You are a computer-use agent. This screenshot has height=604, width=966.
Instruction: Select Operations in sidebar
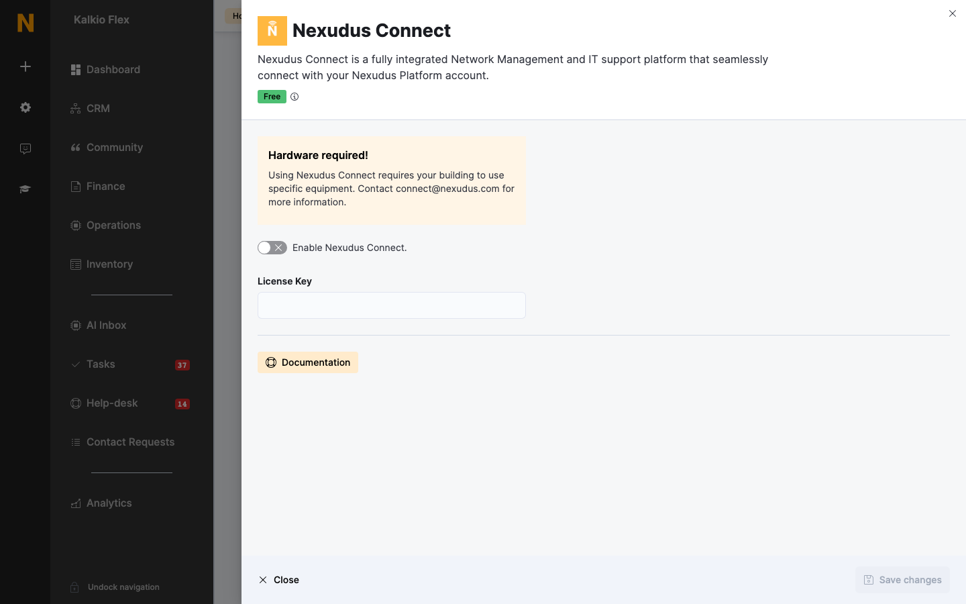point(106,225)
